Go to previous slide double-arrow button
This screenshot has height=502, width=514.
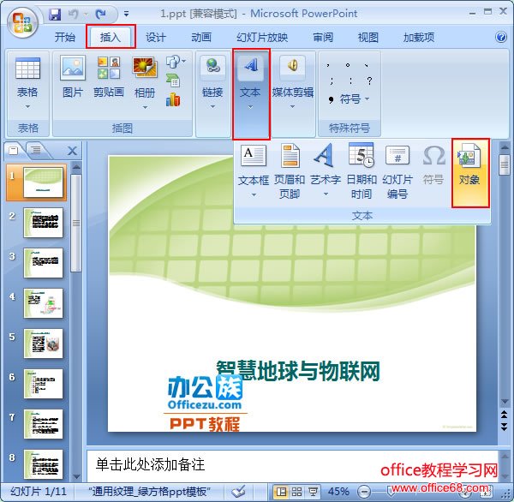pyautogui.click(x=505, y=414)
